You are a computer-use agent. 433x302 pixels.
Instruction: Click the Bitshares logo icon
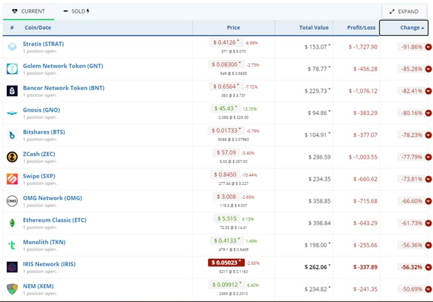pyautogui.click(x=12, y=135)
